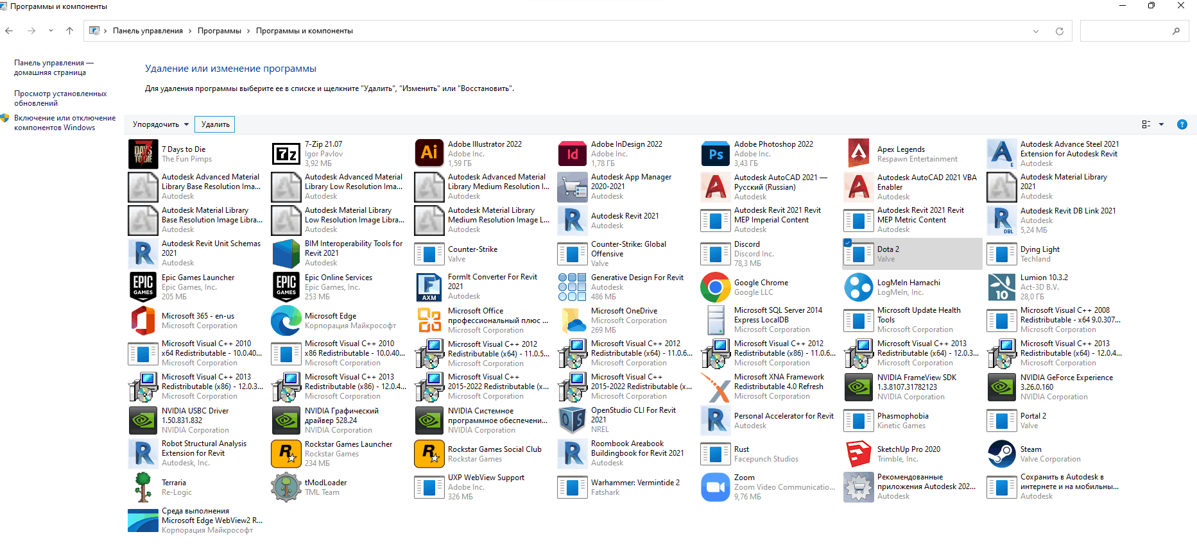1197x550 pixels.
Task: Select the Phasmophobia entry
Action: 912,421
